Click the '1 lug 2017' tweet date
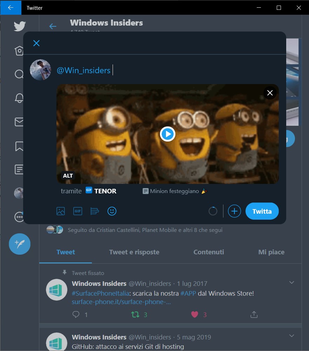 point(192,284)
